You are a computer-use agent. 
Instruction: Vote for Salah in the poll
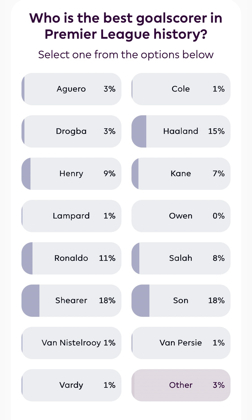tap(181, 258)
